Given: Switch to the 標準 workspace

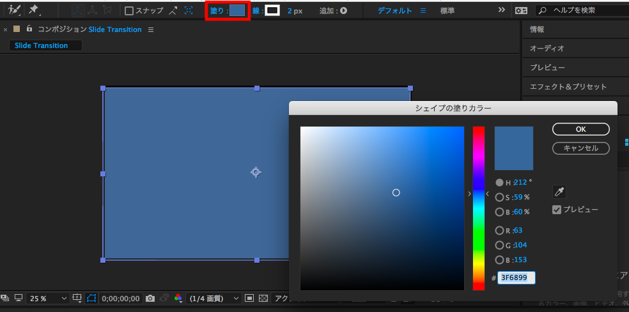Looking at the screenshot, I should [x=447, y=11].
